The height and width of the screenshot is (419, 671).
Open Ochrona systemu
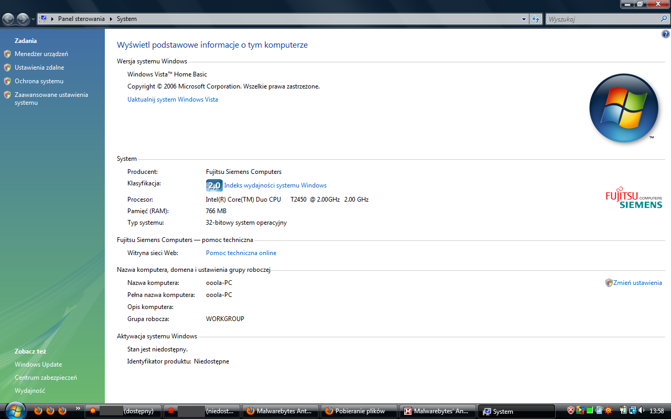(x=39, y=81)
